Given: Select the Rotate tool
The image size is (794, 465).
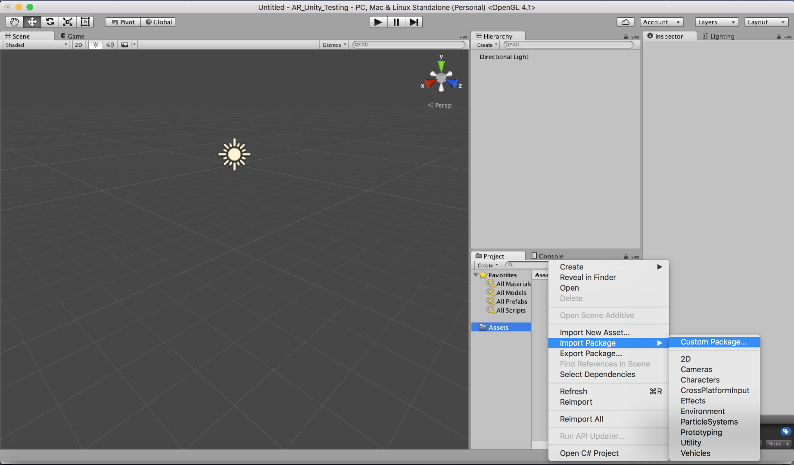Looking at the screenshot, I should tap(50, 22).
